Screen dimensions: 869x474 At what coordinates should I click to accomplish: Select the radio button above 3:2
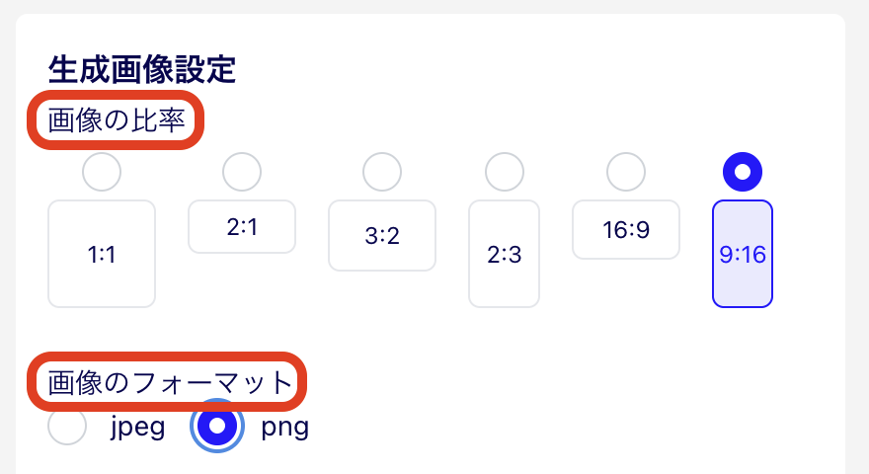coord(382,172)
